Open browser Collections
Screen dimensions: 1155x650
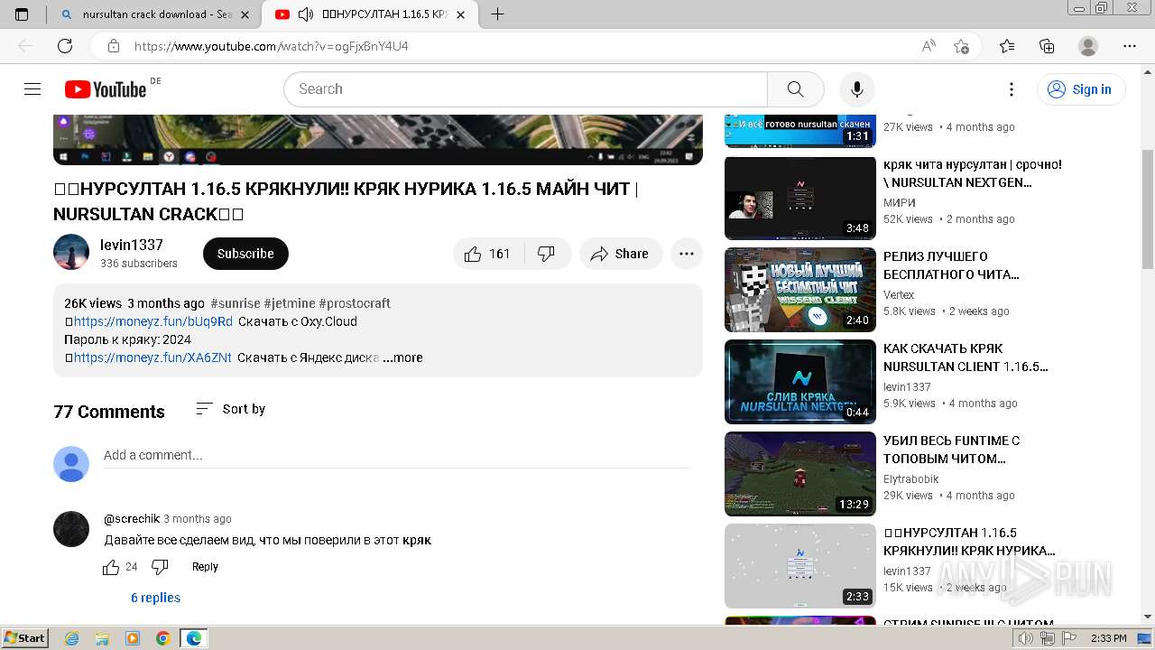click(x=1047, y=46)
